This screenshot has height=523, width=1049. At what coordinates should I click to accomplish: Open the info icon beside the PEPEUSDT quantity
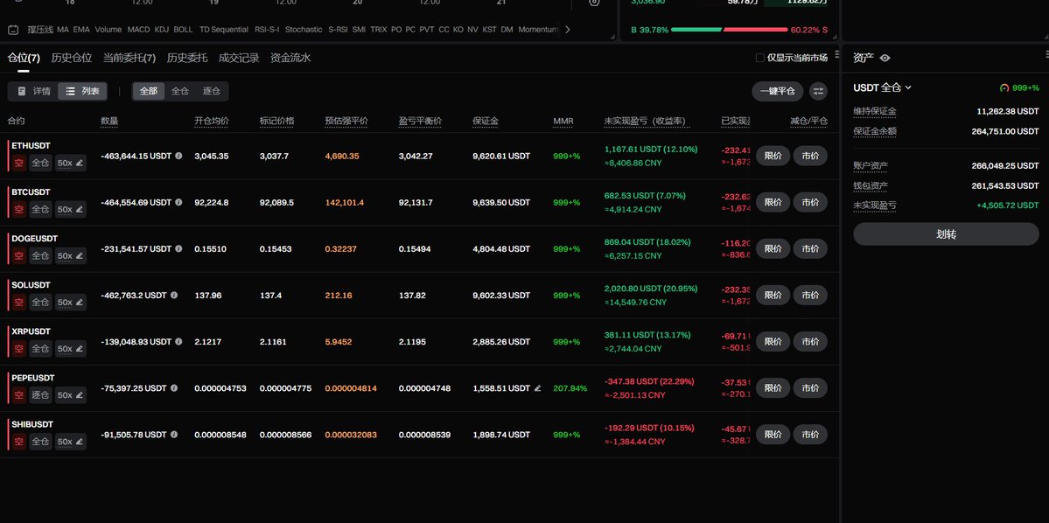174,388
